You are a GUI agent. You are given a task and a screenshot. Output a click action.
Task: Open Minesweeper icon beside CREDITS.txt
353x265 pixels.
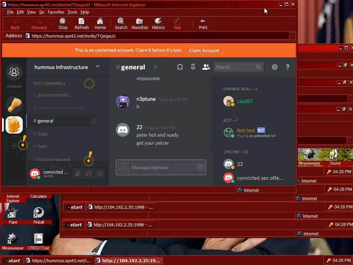[13, 241]
